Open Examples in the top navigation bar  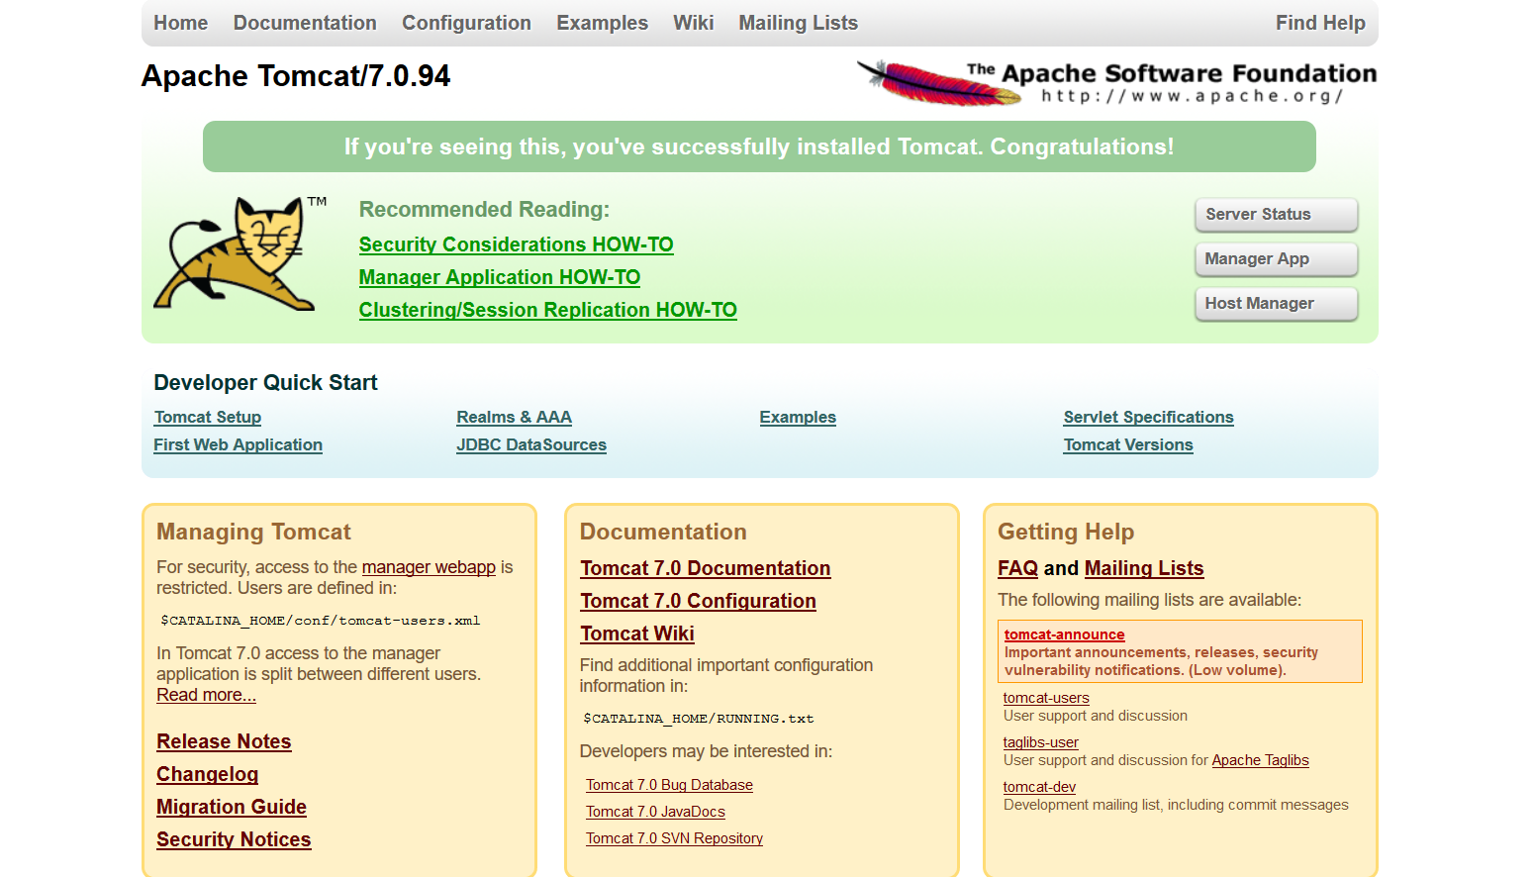(x=602, y=23)
